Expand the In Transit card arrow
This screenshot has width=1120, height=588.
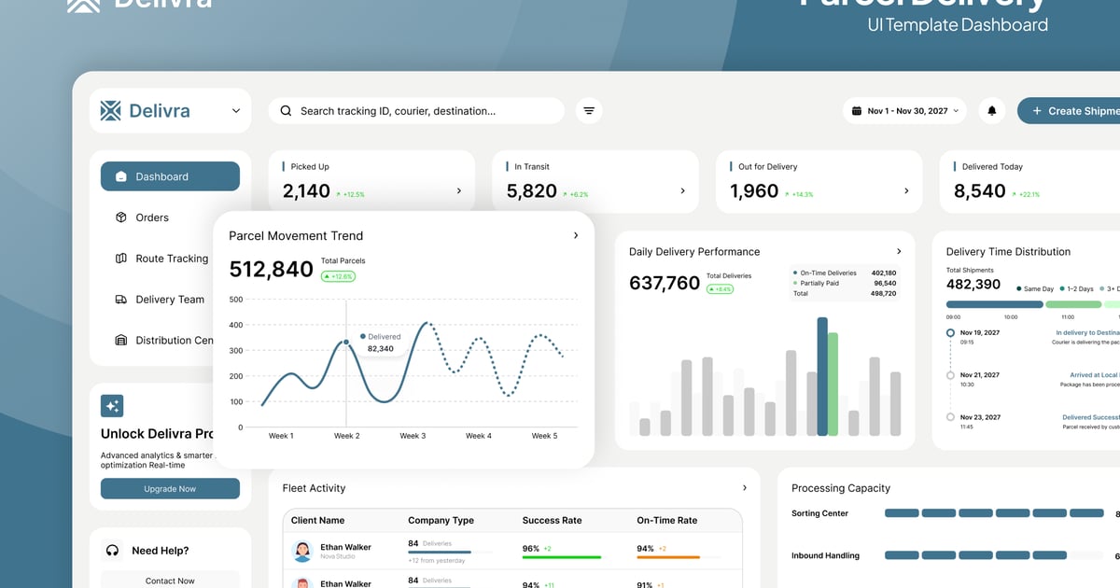[x=682, y=190]
